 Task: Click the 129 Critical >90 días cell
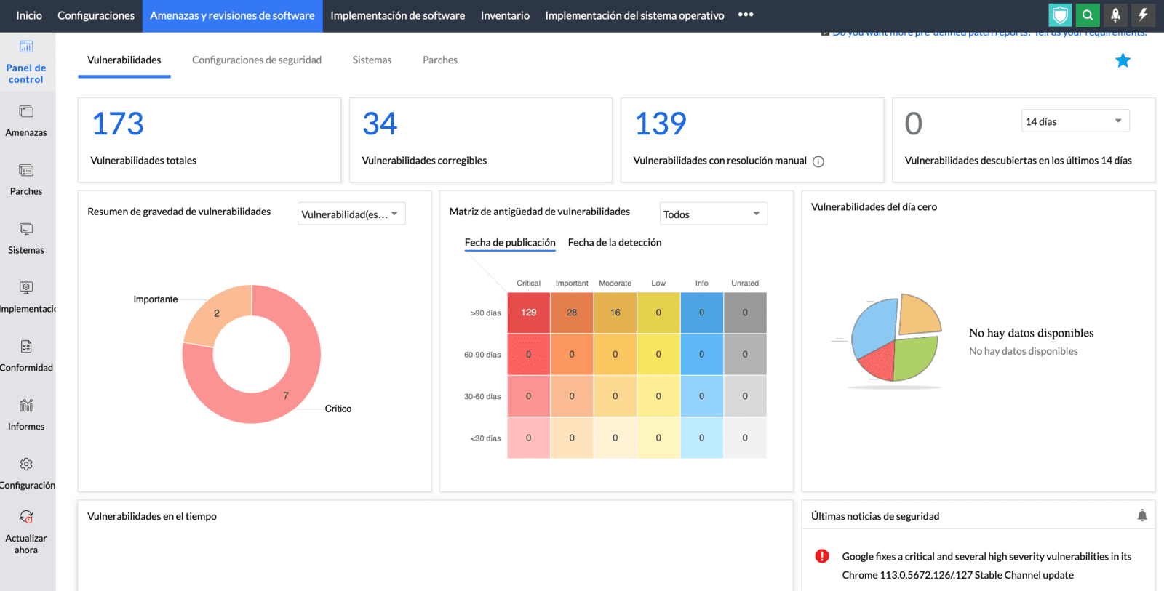529,313
